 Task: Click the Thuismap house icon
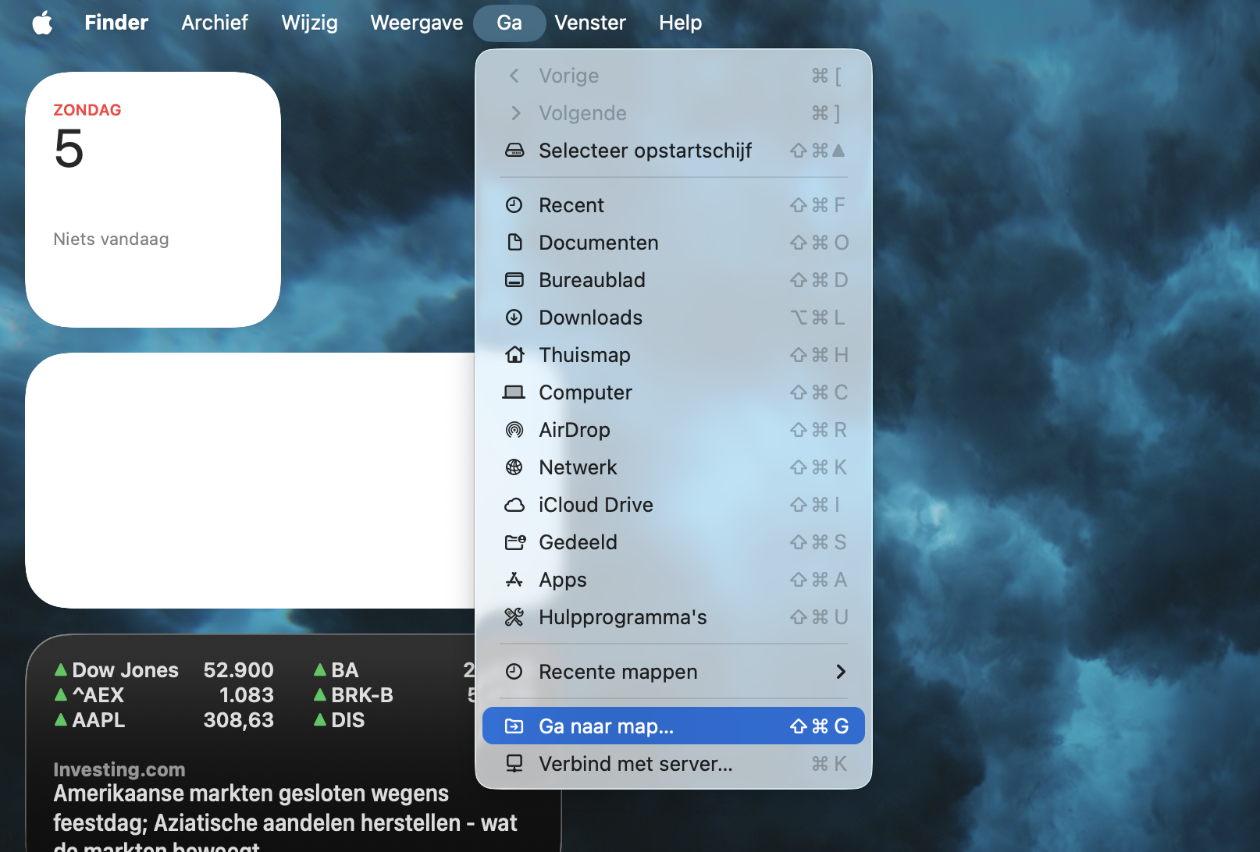(x=514, y=355)
